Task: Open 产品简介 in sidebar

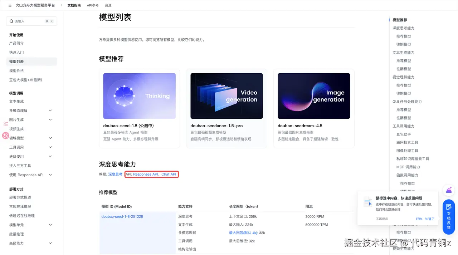Action: pyautogui.click(x=16, y=43)
